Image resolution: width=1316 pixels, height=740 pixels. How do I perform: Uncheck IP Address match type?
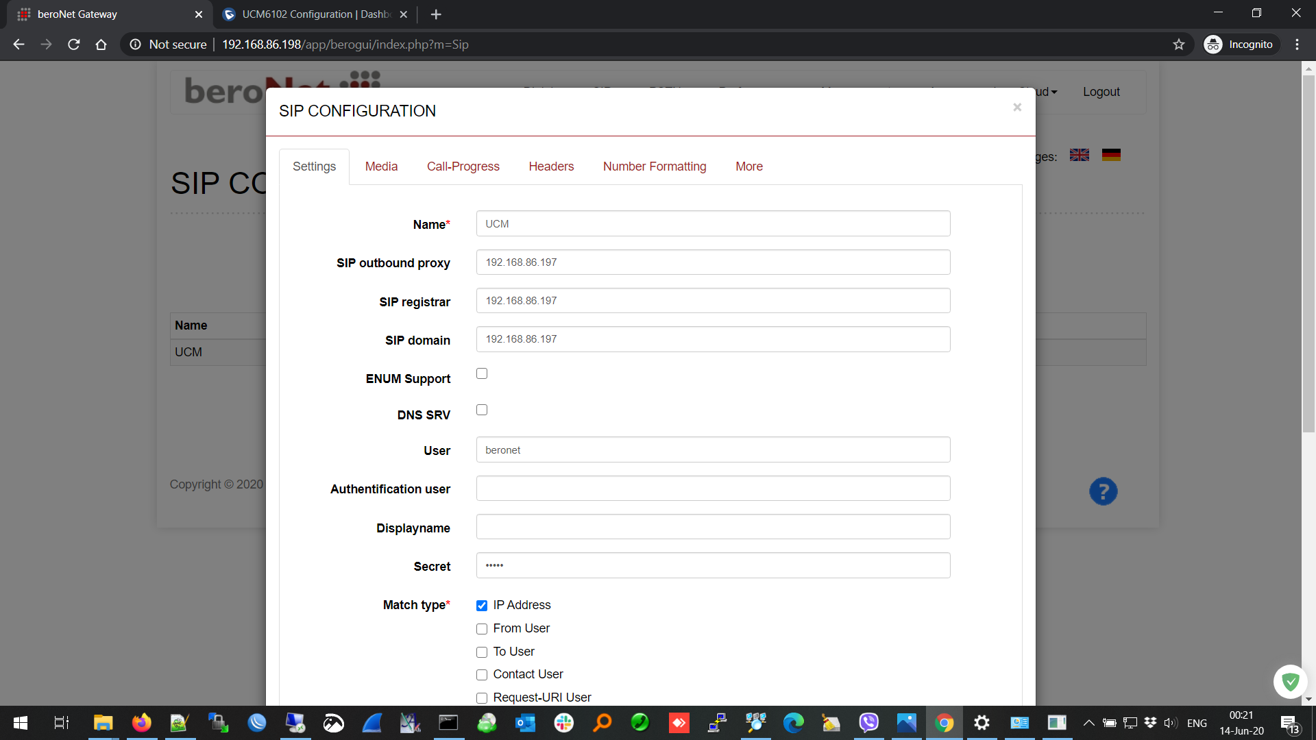click(x=482, y=605)
